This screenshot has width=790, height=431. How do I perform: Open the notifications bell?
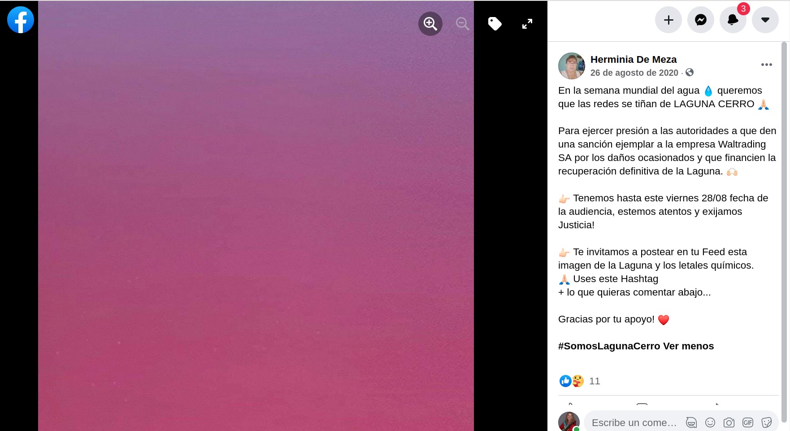[733, 20]
